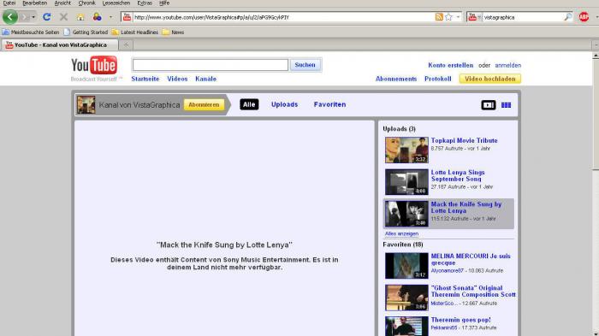Image resolution: width=599 pixels, height=336 pixels.
Task: Open Latest Headlines bookmark folder
Action: (135, 32)
